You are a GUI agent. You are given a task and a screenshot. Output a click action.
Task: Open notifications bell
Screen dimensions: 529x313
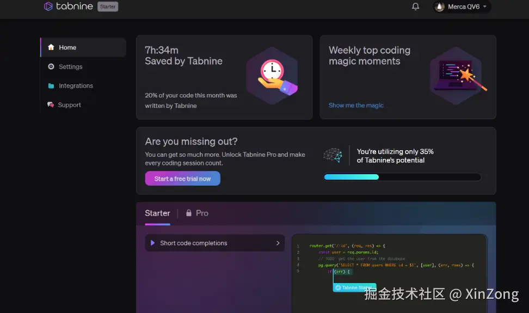pyautogui.click(x=416, y=7)
